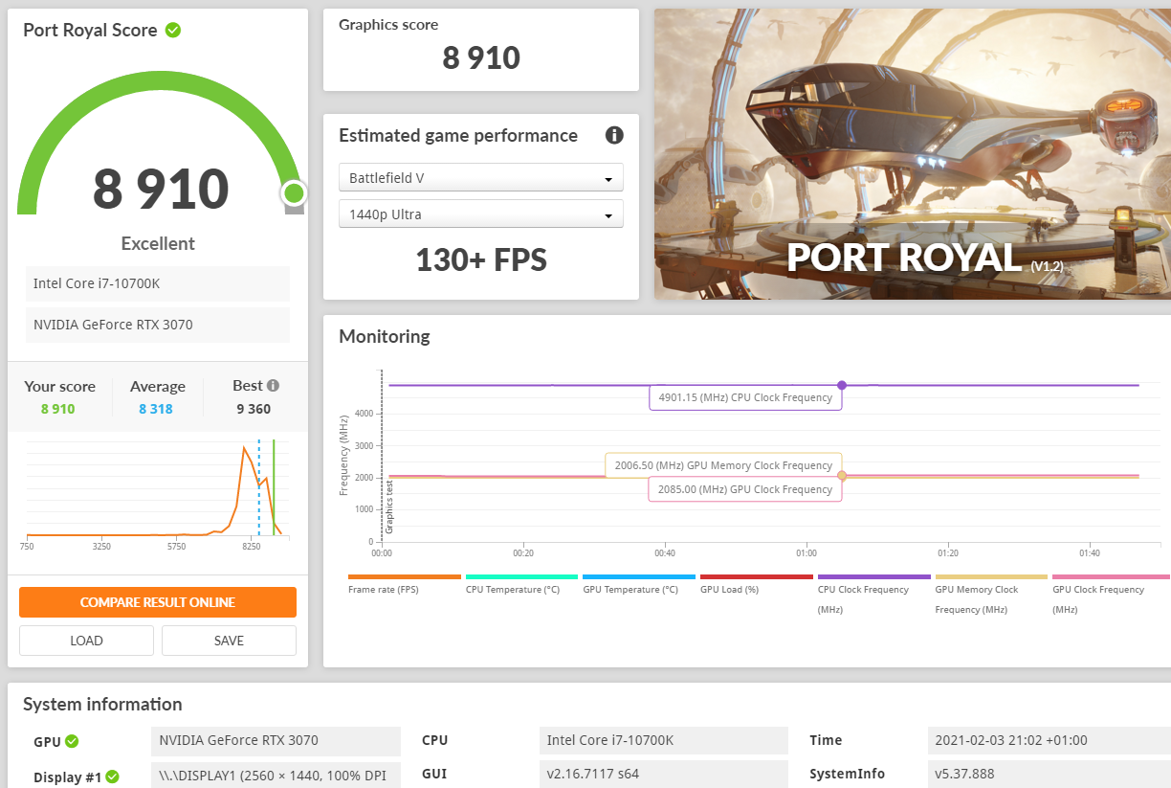Toggle the CPU Clock Frequency legend swatch

click(874, 576)
